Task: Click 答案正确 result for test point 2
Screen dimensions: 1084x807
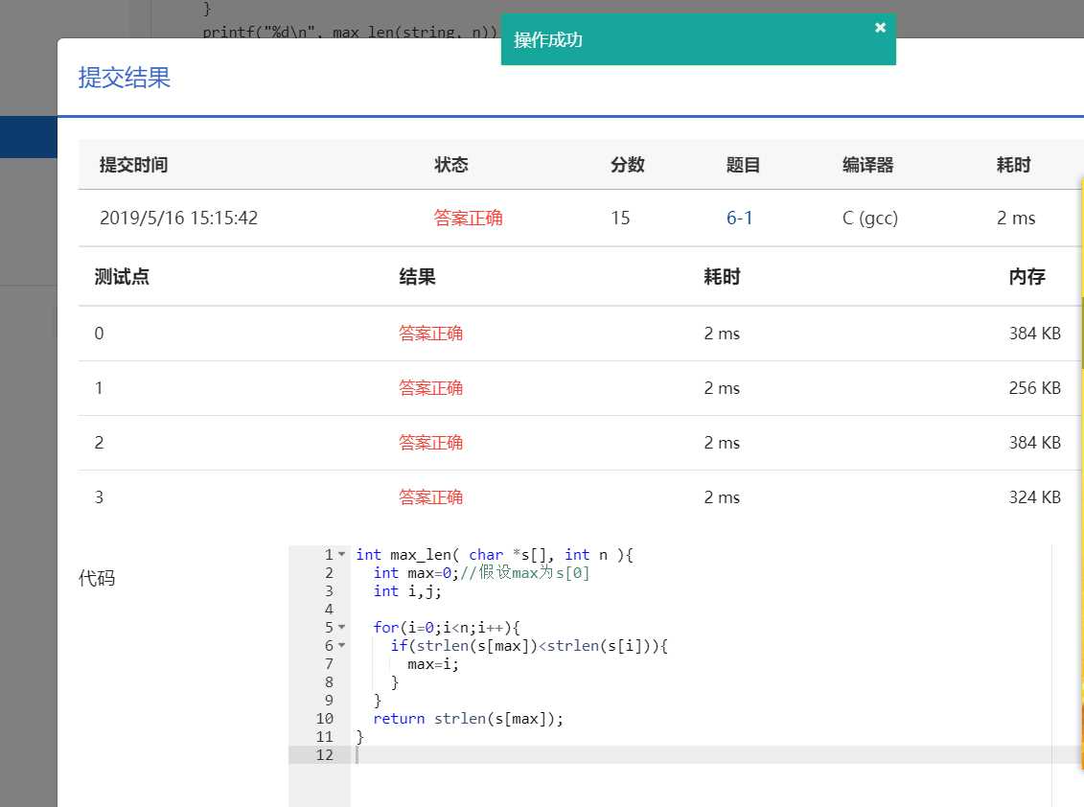Action: coord(430,443)
